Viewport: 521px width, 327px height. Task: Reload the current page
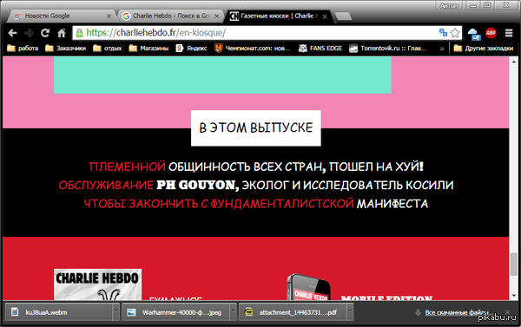pyautogui.click(x=45, y=33)
